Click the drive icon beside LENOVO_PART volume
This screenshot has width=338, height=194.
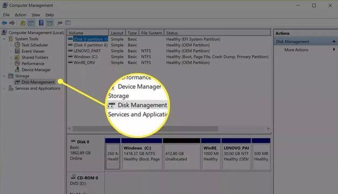(70, 51)
